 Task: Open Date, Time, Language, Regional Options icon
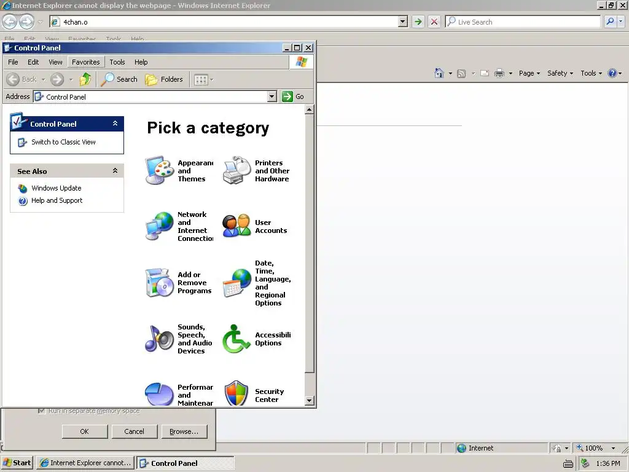click(x=236, y=283)
